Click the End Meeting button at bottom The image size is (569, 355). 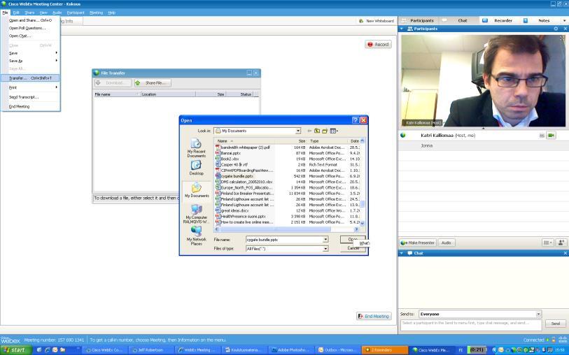coord(374,317)
